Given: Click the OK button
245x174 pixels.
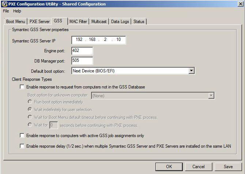Looking at the screenshot, I should [x=169, y=167].
